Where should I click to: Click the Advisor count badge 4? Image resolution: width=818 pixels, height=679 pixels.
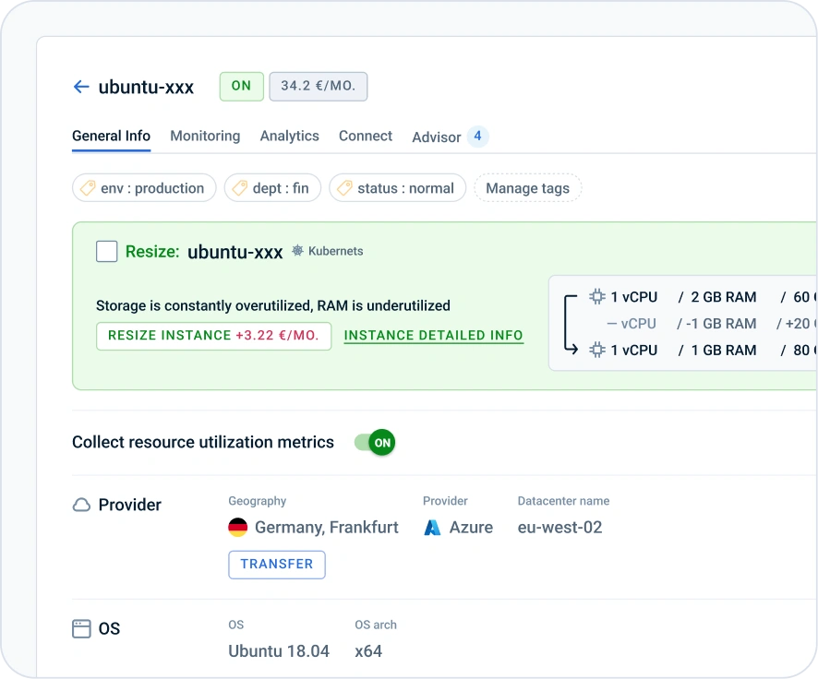click(477, 137)
